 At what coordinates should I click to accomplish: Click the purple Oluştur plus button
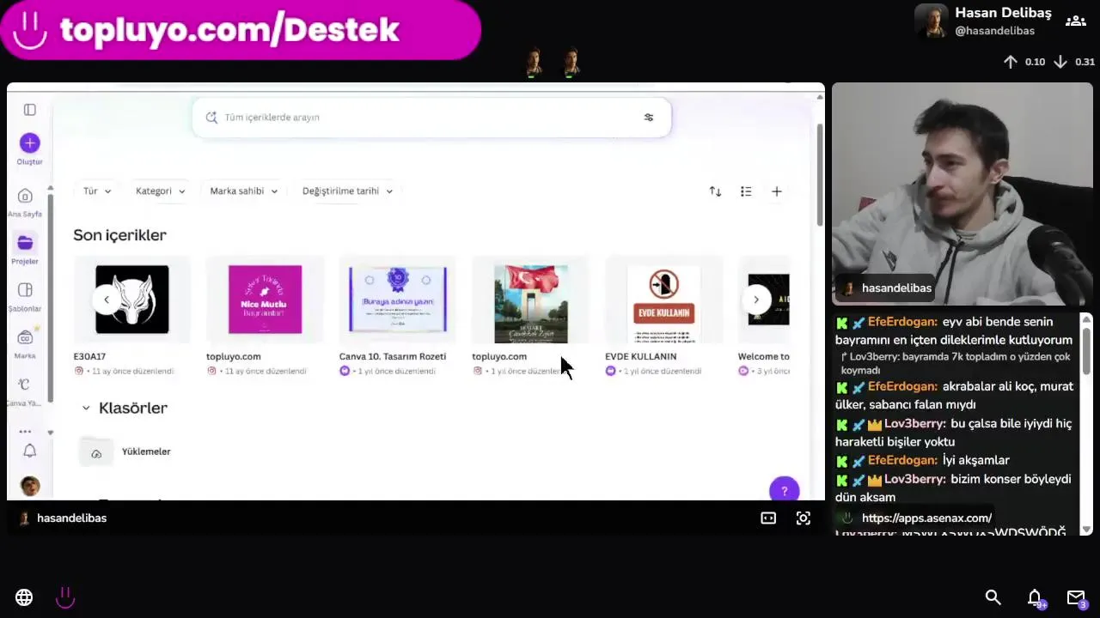click(29, 142)
